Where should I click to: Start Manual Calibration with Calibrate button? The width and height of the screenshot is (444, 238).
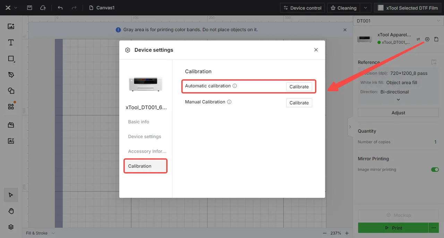pyautogui.click(x=299, y=103)
